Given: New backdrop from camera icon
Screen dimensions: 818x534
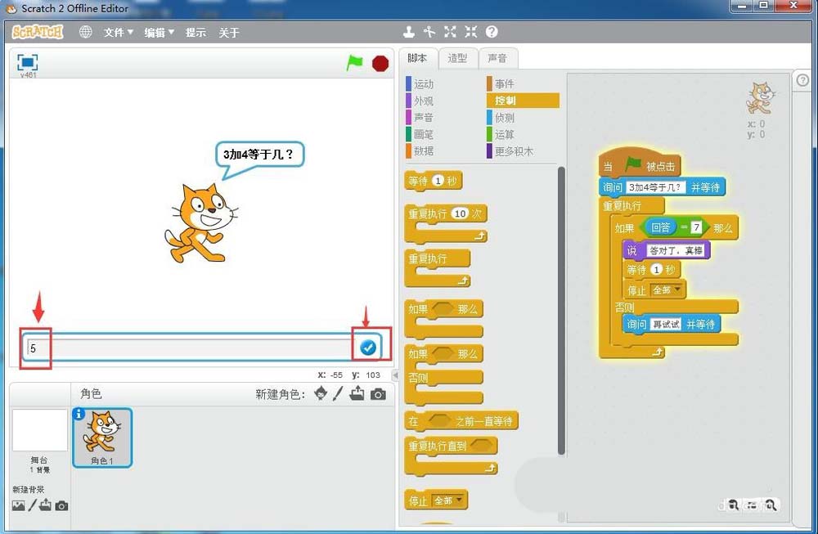Looking at the screenshot, I should (61, 506).
